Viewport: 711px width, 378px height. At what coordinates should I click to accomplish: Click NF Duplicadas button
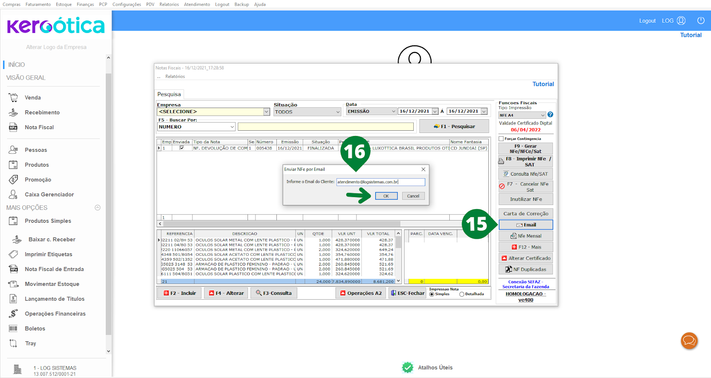coord(526,269)
